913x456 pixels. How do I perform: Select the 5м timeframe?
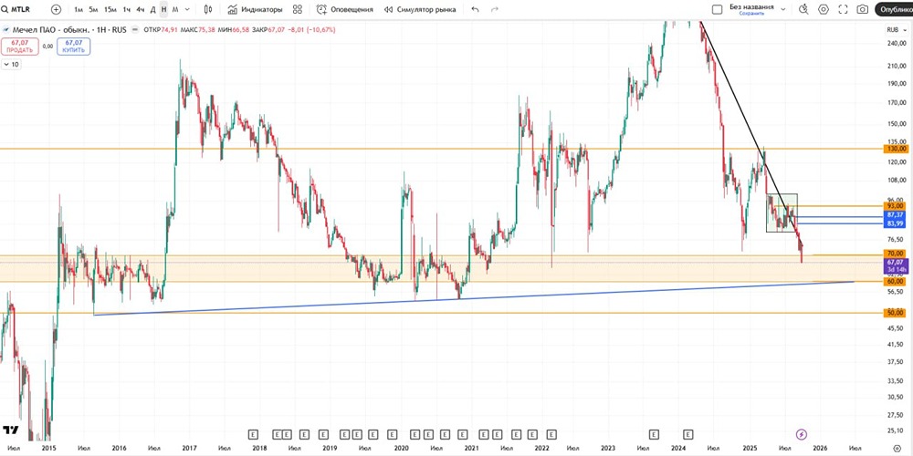pyautogui.click(x=93, y=9)
